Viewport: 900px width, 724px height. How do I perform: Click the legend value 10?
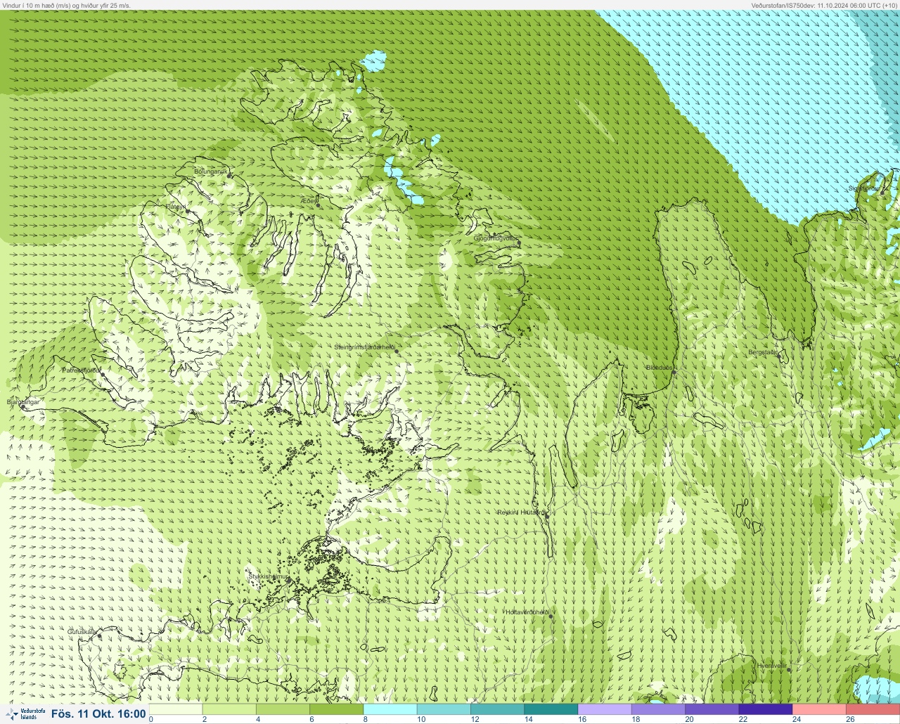click(x=420, y=719)
